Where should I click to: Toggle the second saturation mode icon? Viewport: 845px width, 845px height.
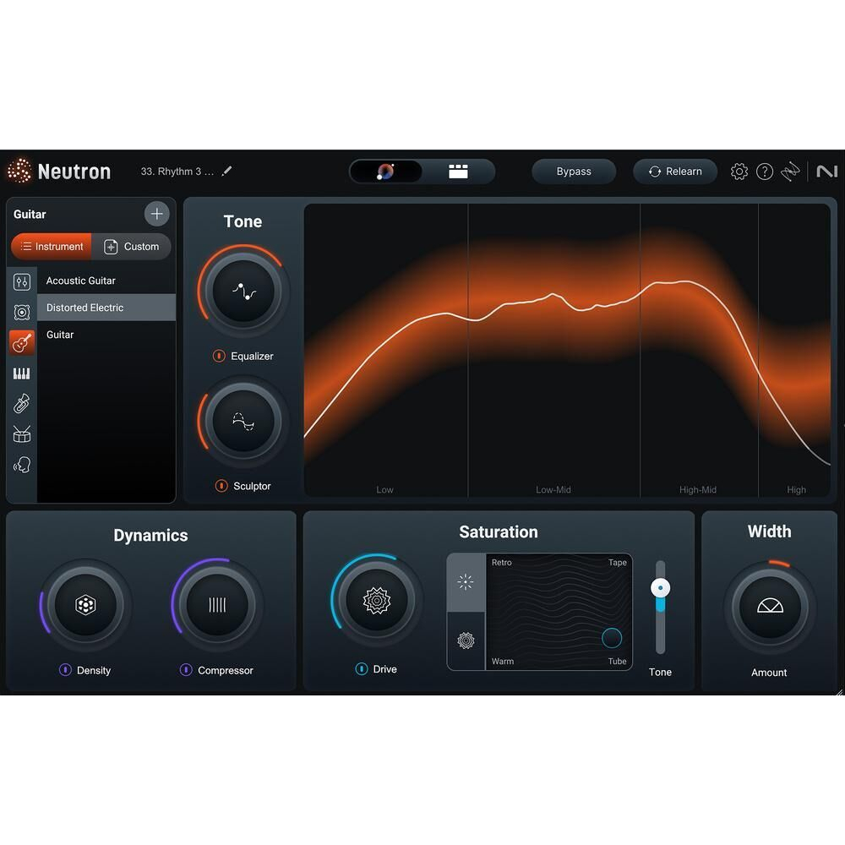(466, 641)
